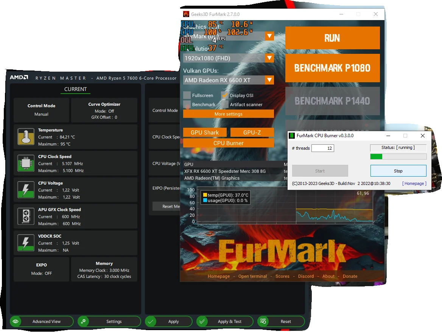Click the green FurMark CPU Burner window icon
442x332 pixels.
[x=292, y=136]
